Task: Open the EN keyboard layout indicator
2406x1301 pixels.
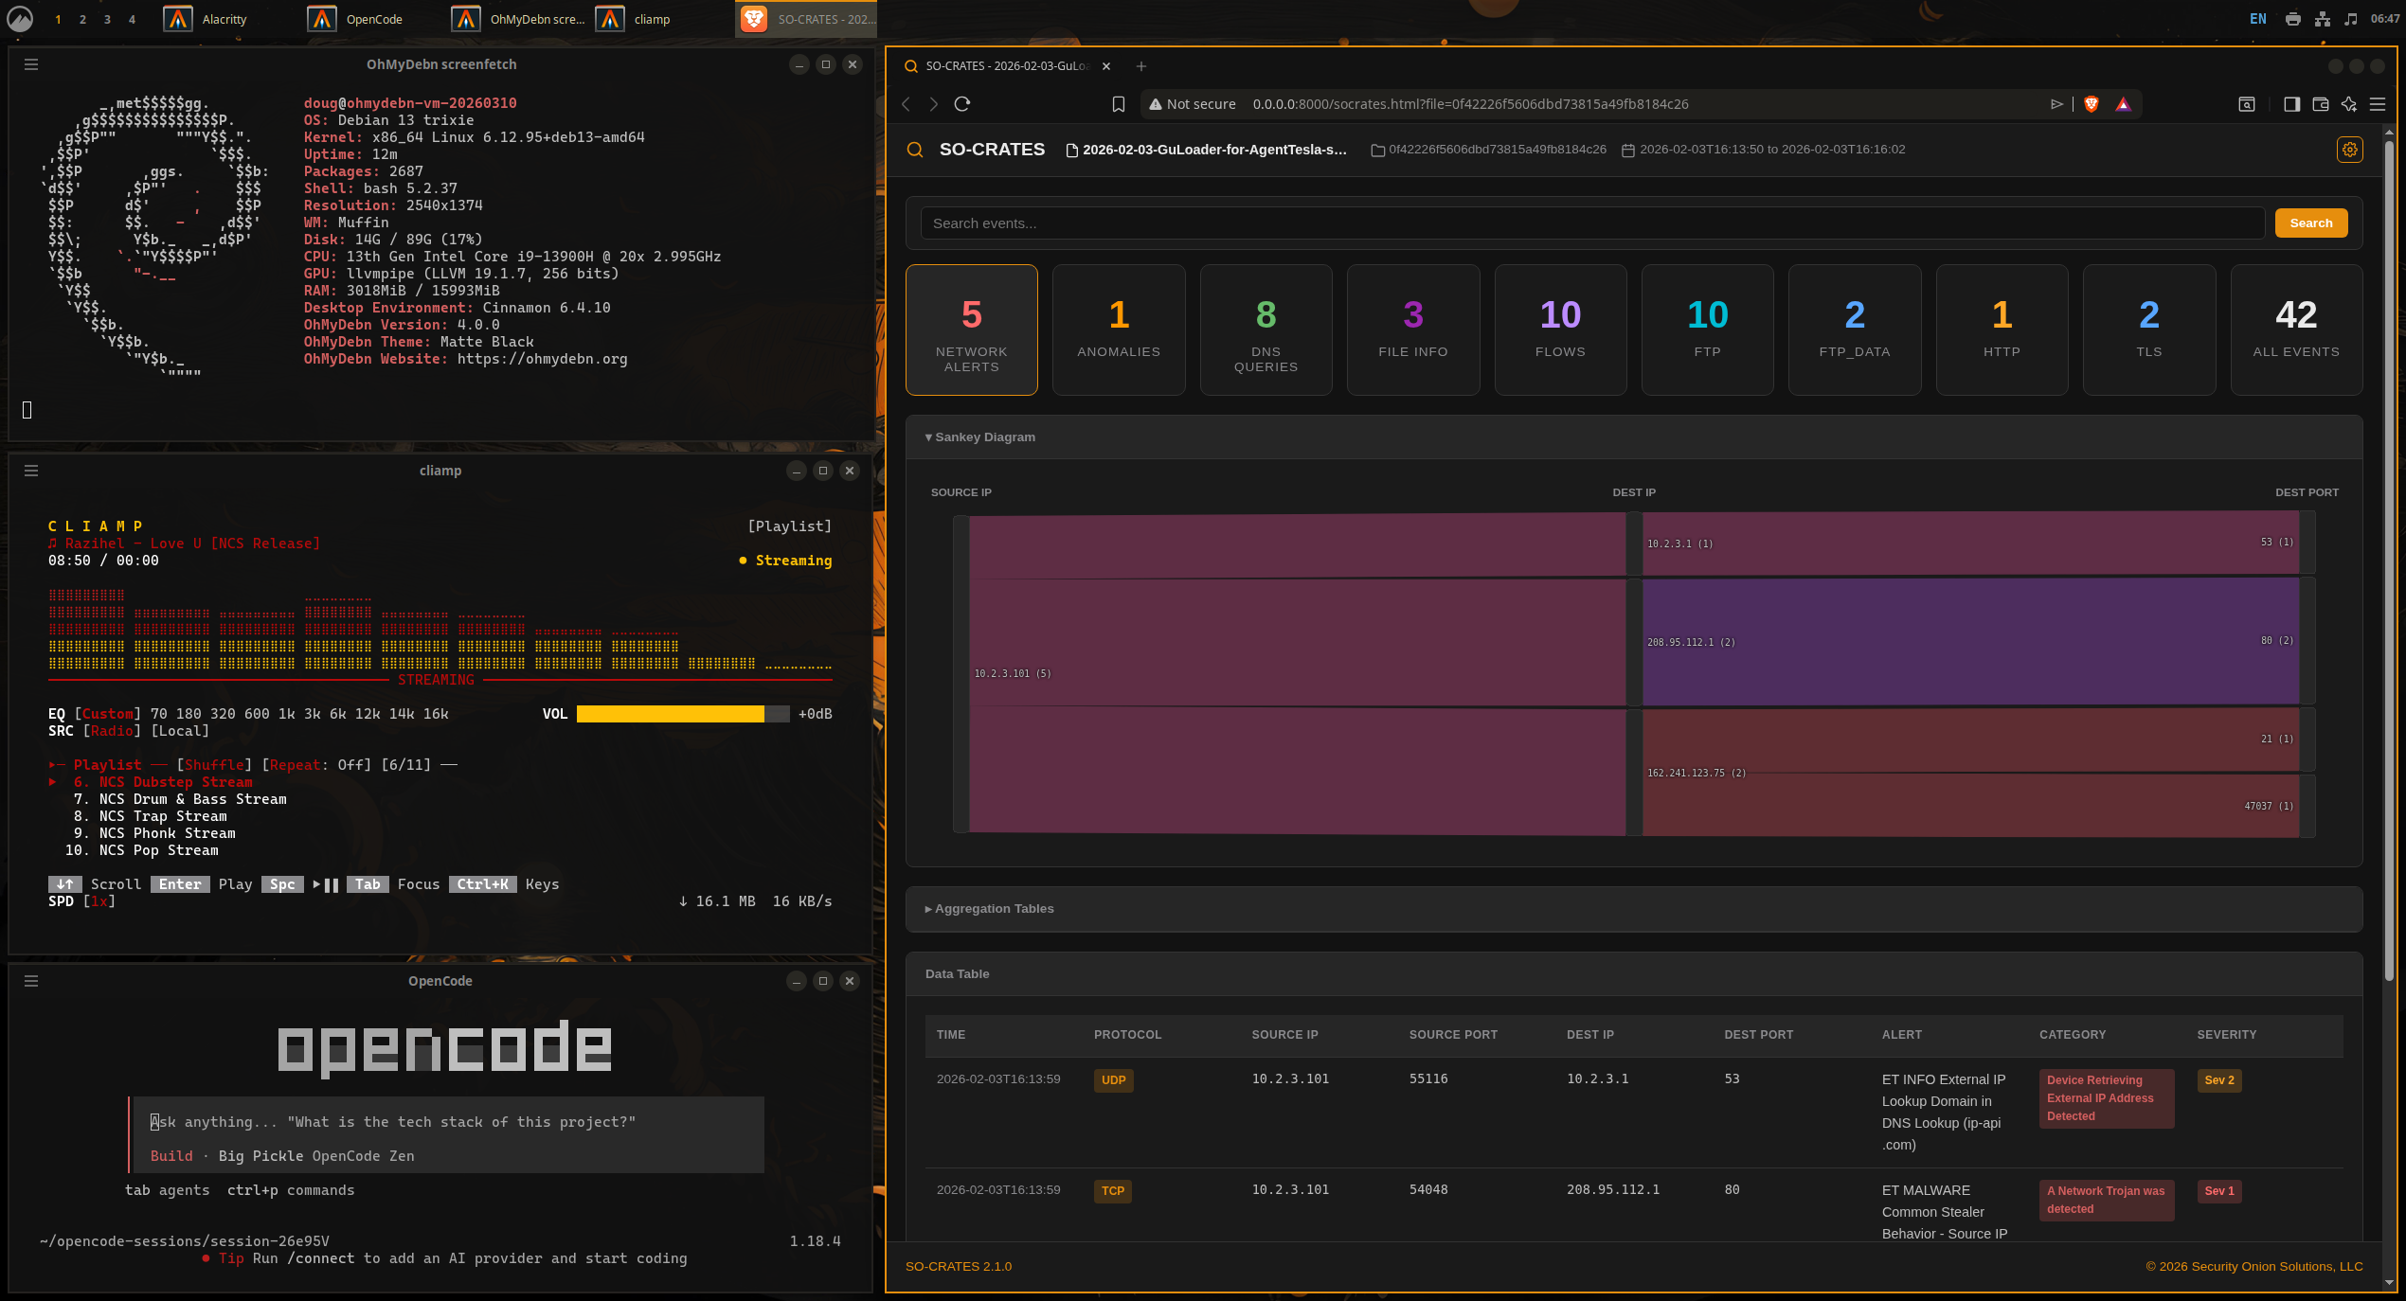Action: tap(2258, 19)
